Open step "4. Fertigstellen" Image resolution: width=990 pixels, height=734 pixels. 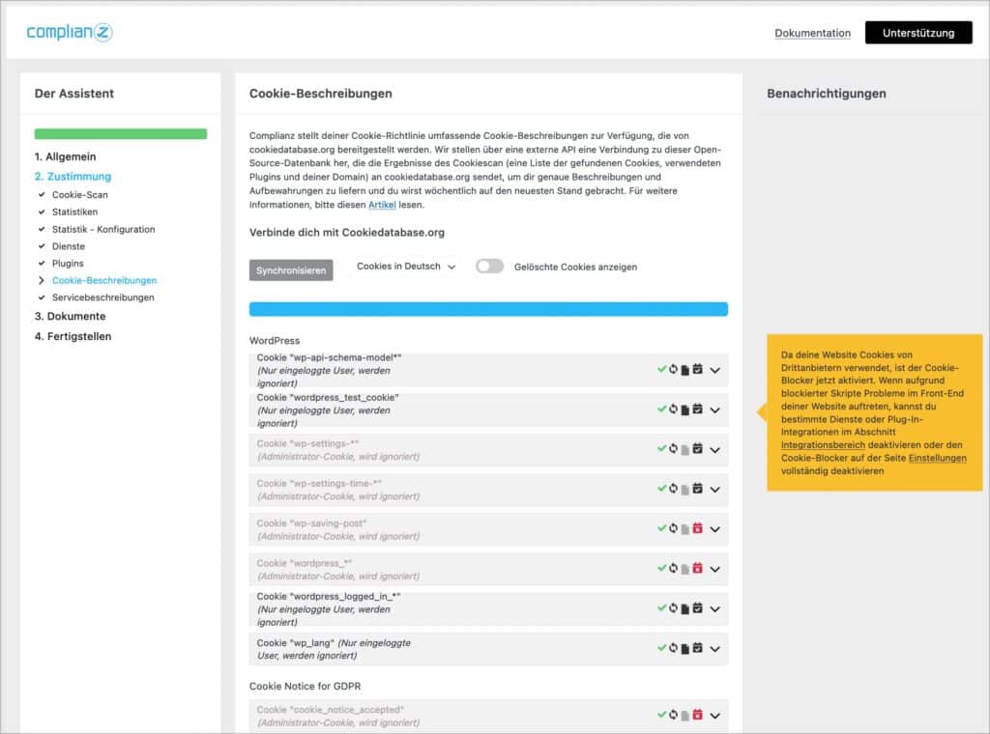pos(73,336)
